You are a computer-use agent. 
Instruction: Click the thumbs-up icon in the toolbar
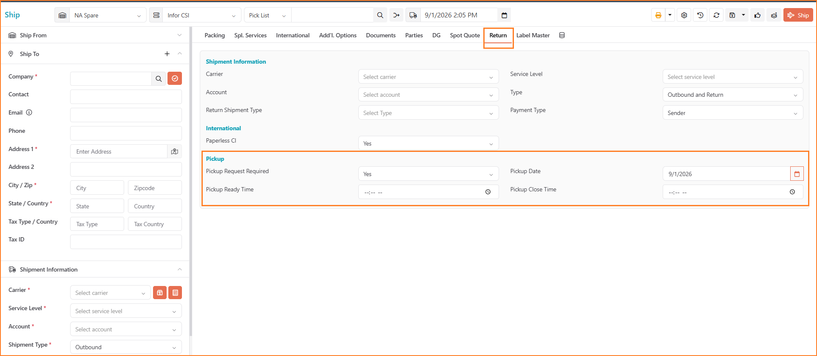(x=757, y=15)
